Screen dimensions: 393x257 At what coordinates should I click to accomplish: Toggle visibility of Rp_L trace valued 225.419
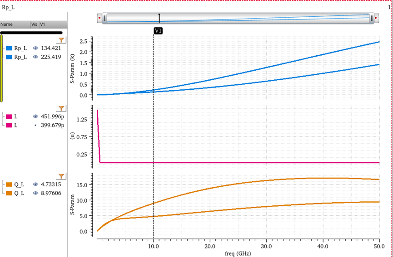(35, 57)
